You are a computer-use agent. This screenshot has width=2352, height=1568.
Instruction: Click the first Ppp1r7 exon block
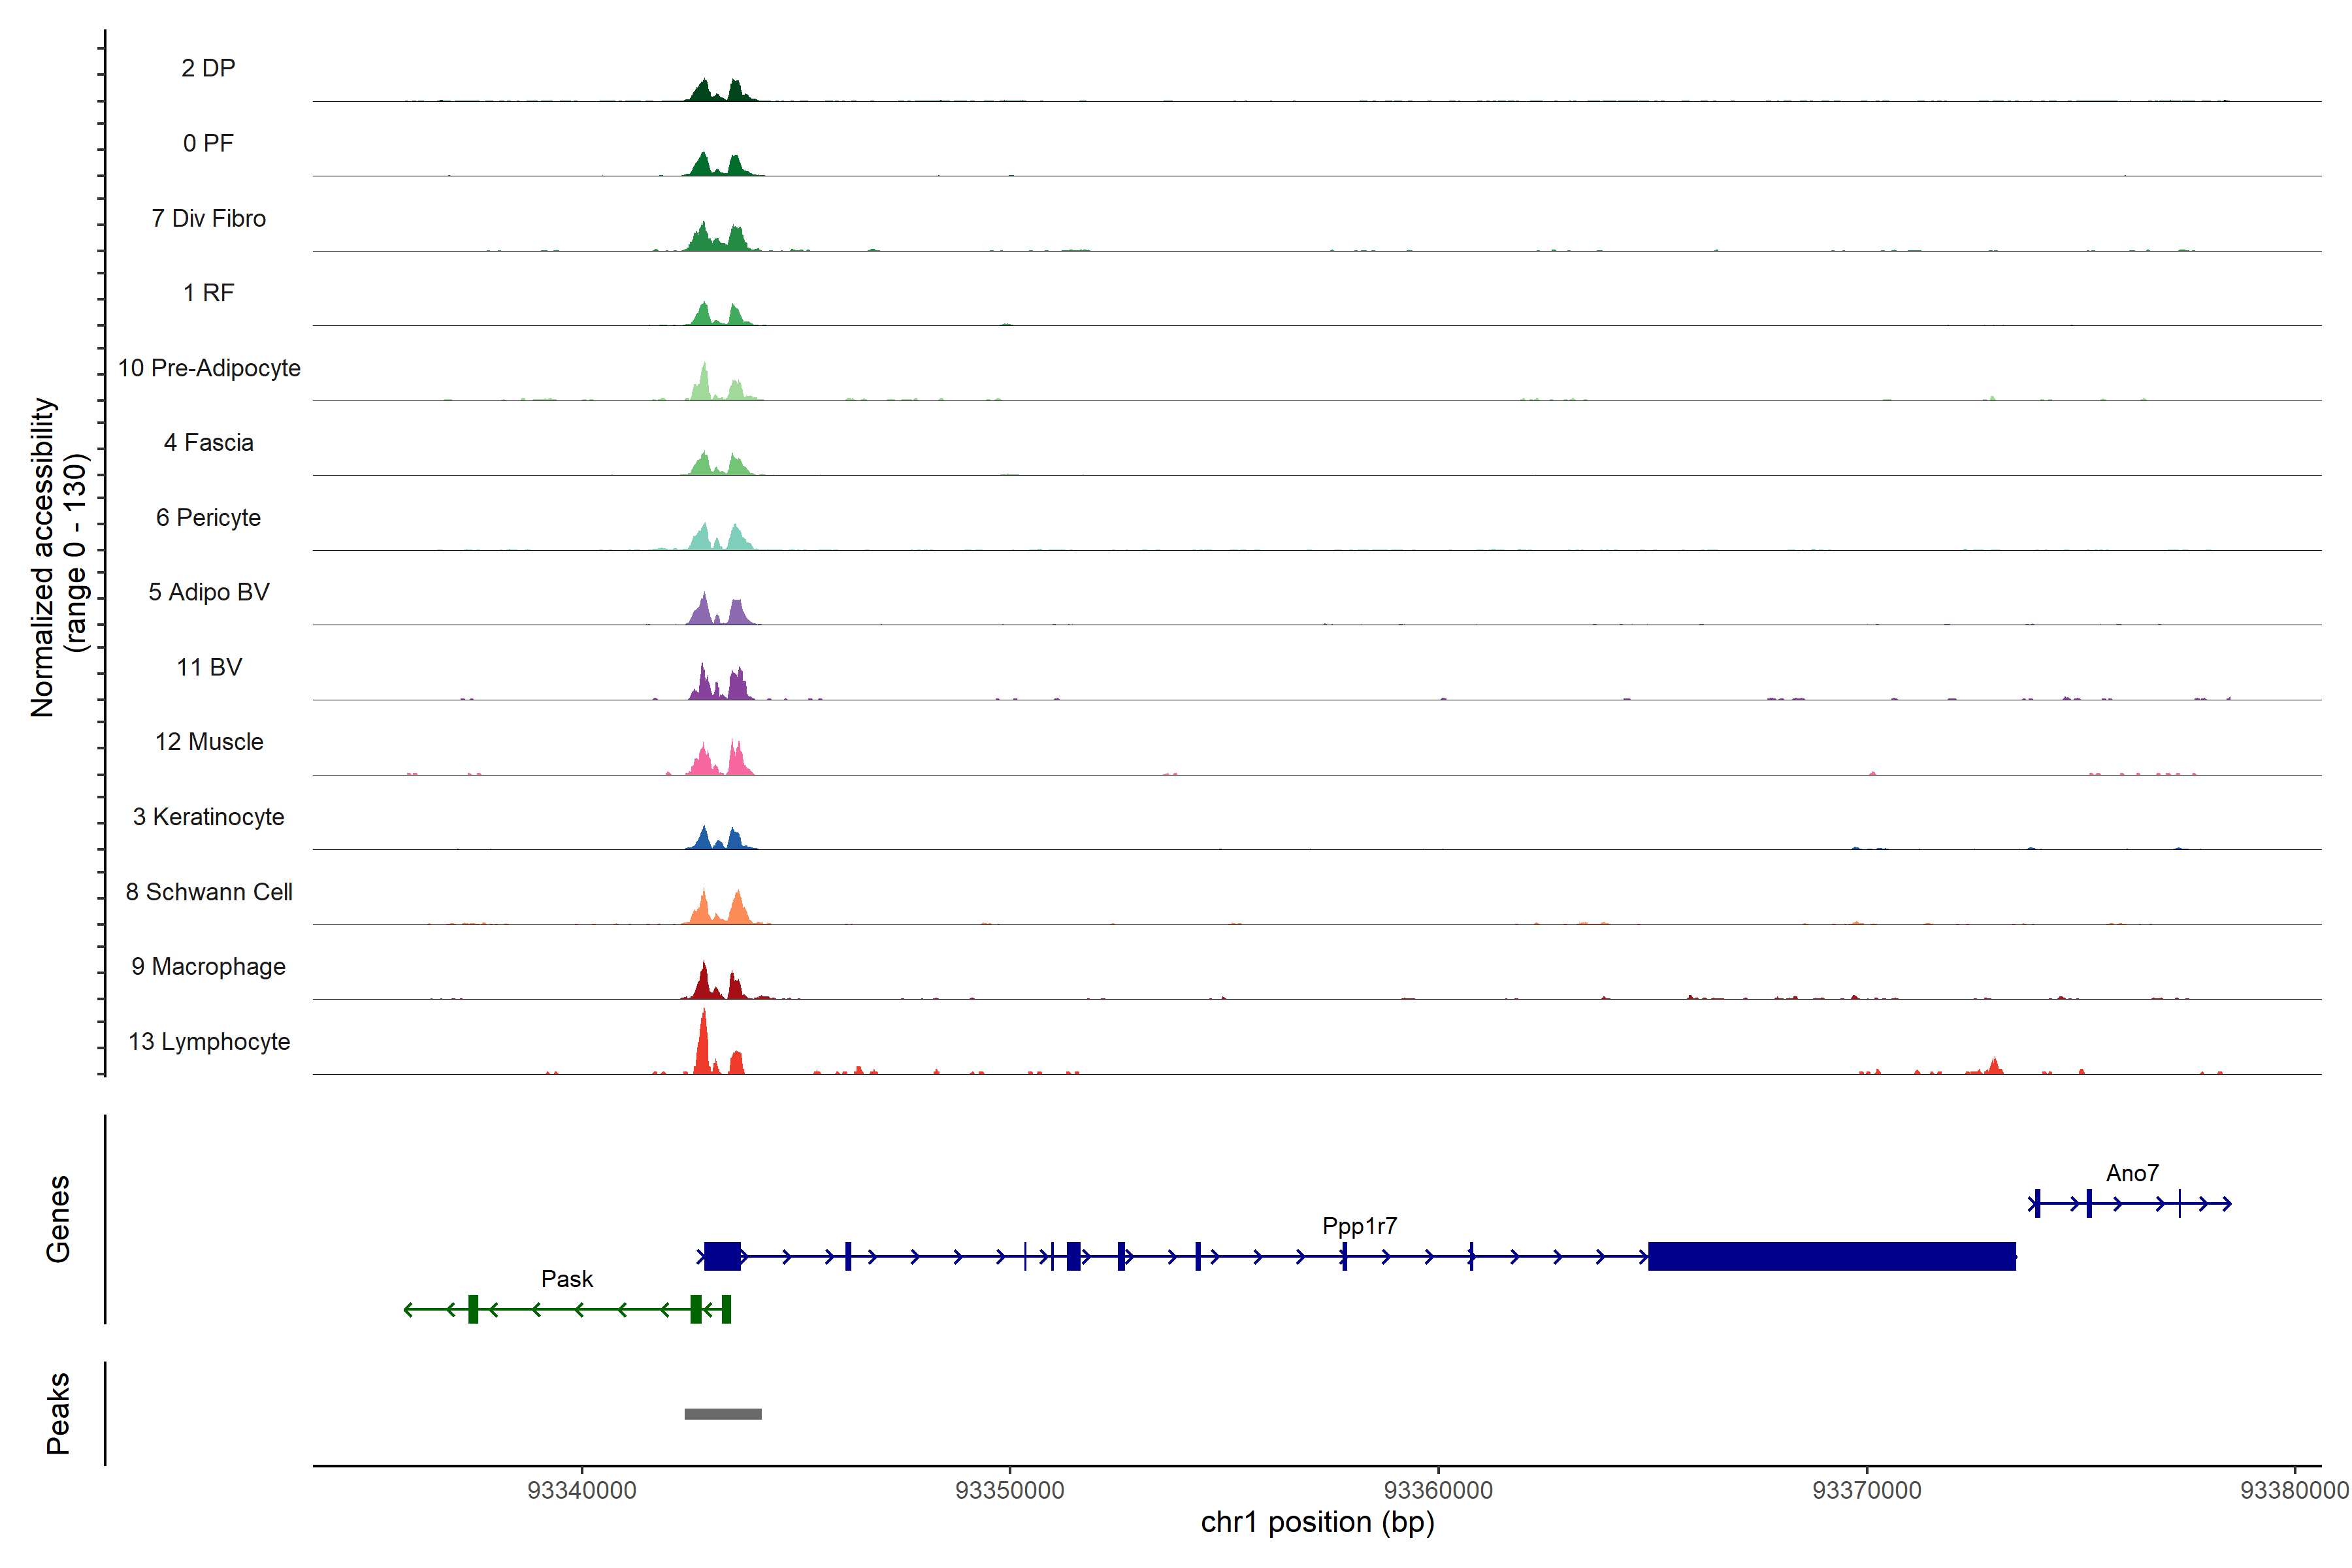(722, 1256)
